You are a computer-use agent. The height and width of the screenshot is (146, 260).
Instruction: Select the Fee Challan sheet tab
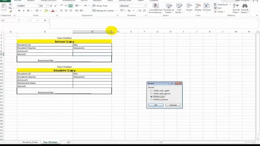click(x=50, y=142)
